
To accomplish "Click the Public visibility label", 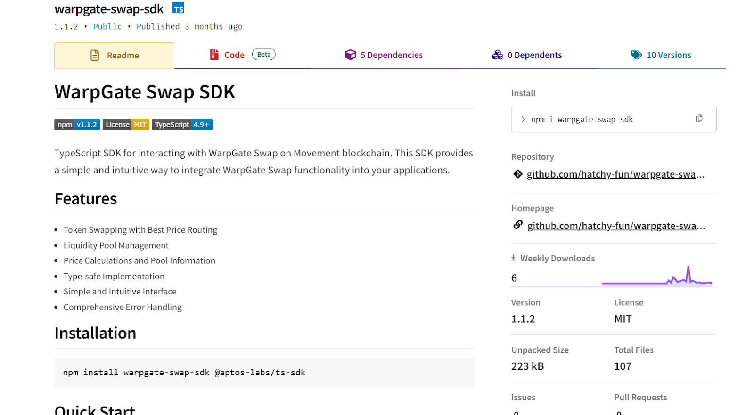I will coord(107,26).
